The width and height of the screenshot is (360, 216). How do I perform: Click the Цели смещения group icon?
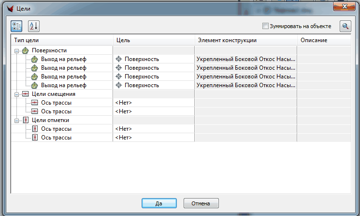[26, 94]
